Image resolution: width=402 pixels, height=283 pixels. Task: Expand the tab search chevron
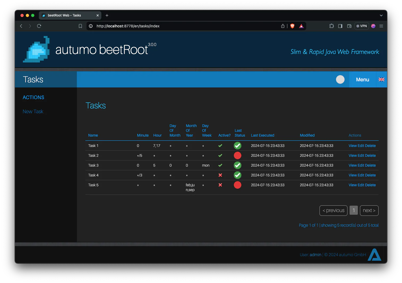click(381, 15)
